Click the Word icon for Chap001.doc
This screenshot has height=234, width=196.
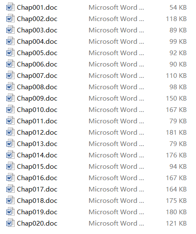coord(11,7)
